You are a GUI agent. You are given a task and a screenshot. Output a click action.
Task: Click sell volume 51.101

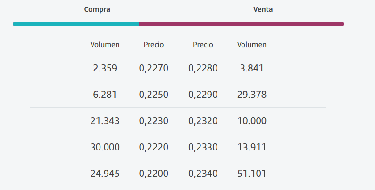point(252,174)
